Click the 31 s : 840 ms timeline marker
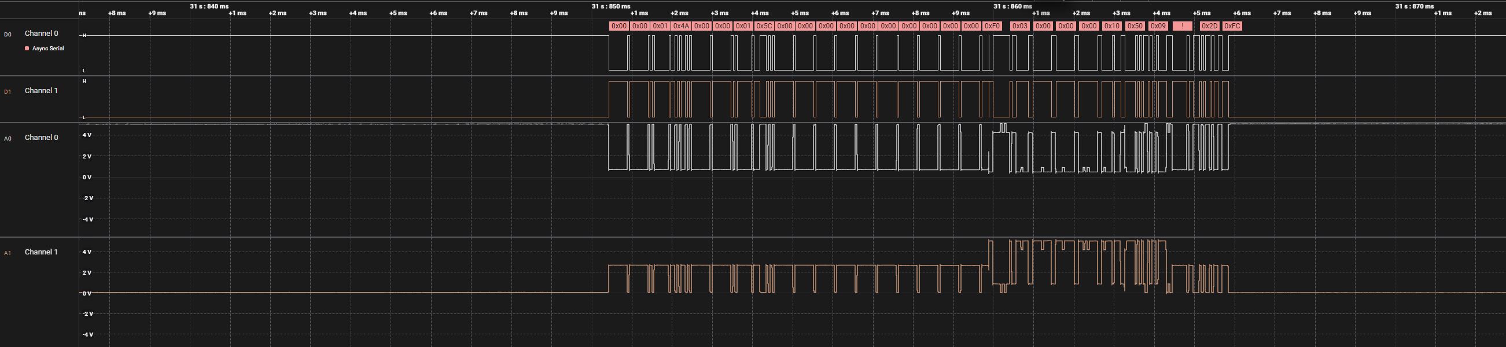The width and height of the screenshot is (1506, 347). pos(209,6)
